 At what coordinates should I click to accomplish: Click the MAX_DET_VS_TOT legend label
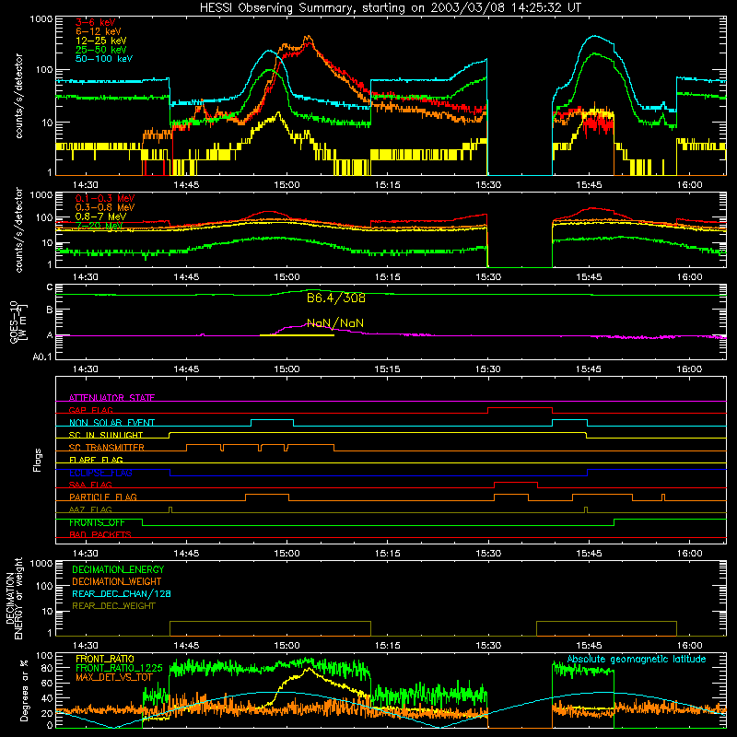tap(114, 677)
